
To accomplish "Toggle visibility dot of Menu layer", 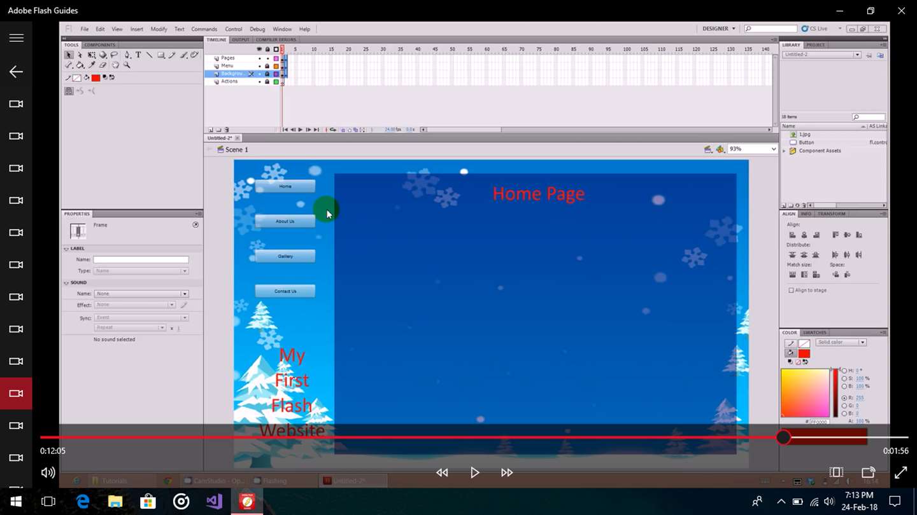I will coord(260,66).
